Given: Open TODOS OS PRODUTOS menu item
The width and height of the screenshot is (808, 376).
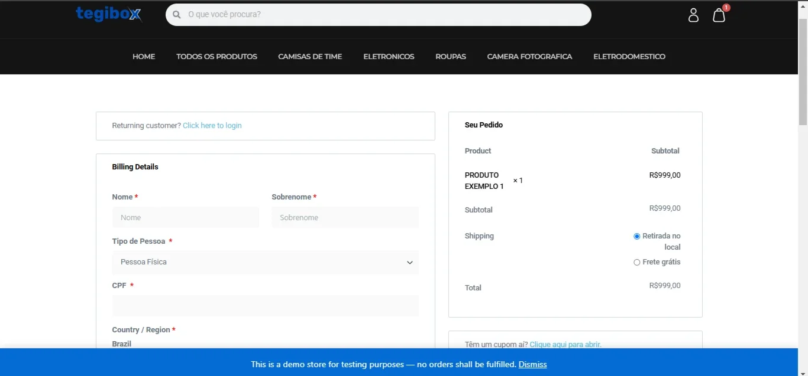Looking at the screenshot, I should point(216,57).
